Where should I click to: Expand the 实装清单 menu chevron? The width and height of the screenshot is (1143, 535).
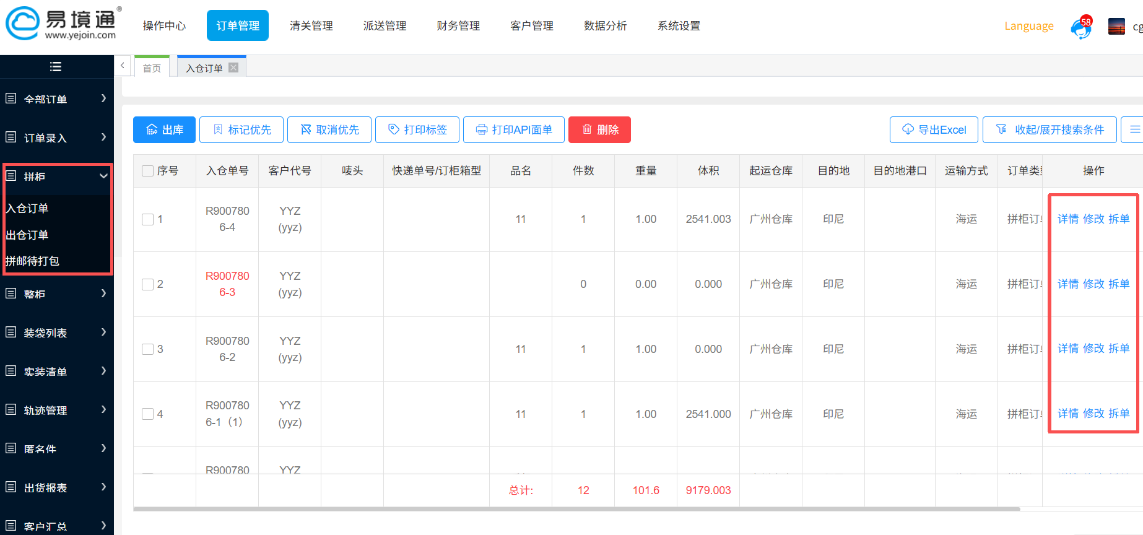[103, 371]
